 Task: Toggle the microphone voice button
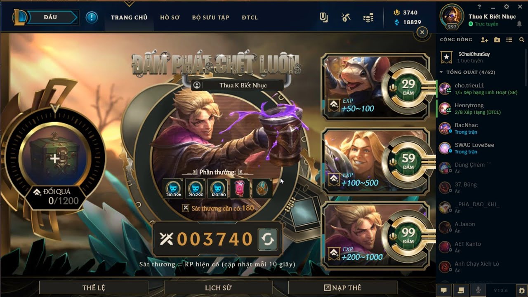pos(478,290)
